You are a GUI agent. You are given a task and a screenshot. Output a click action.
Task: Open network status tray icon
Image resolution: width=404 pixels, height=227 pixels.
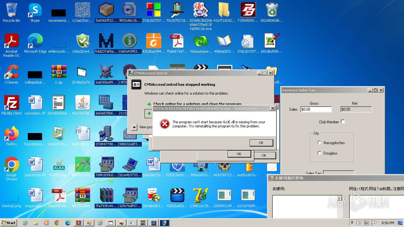click(x=366, y=223)
